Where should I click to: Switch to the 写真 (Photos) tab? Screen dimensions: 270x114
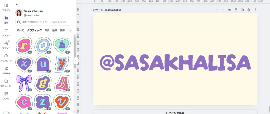[x=47, y=30]
